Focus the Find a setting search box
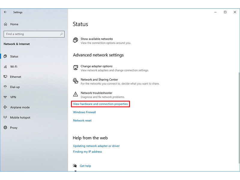This screenshot has width=240, height=180. pyautogui.click(x=34, y=34)
